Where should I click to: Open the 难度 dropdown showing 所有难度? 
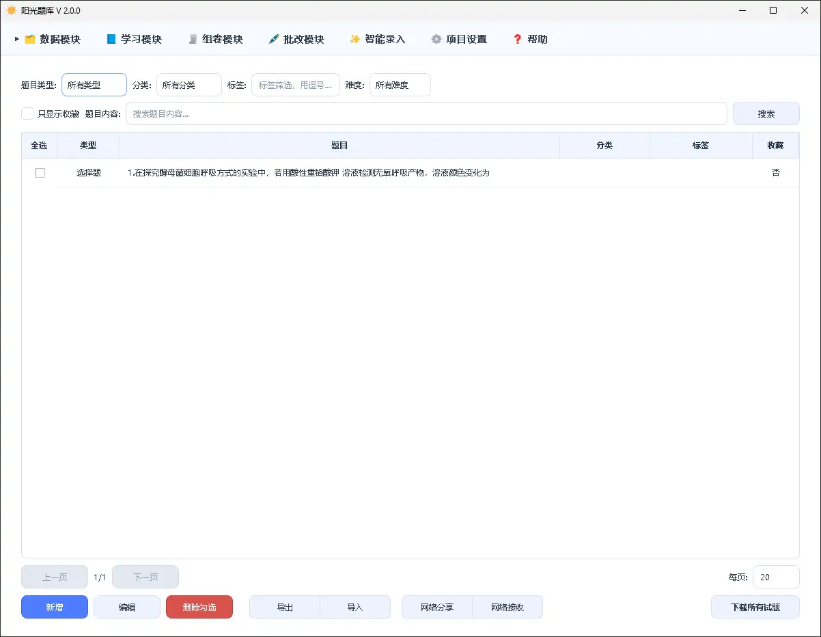click(400, 85)
